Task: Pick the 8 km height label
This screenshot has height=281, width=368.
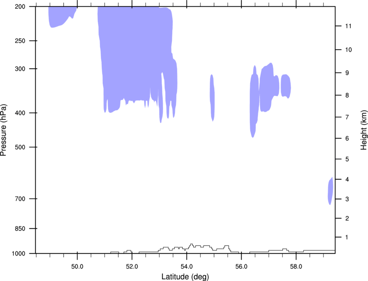Action: [x=347, y=96]
